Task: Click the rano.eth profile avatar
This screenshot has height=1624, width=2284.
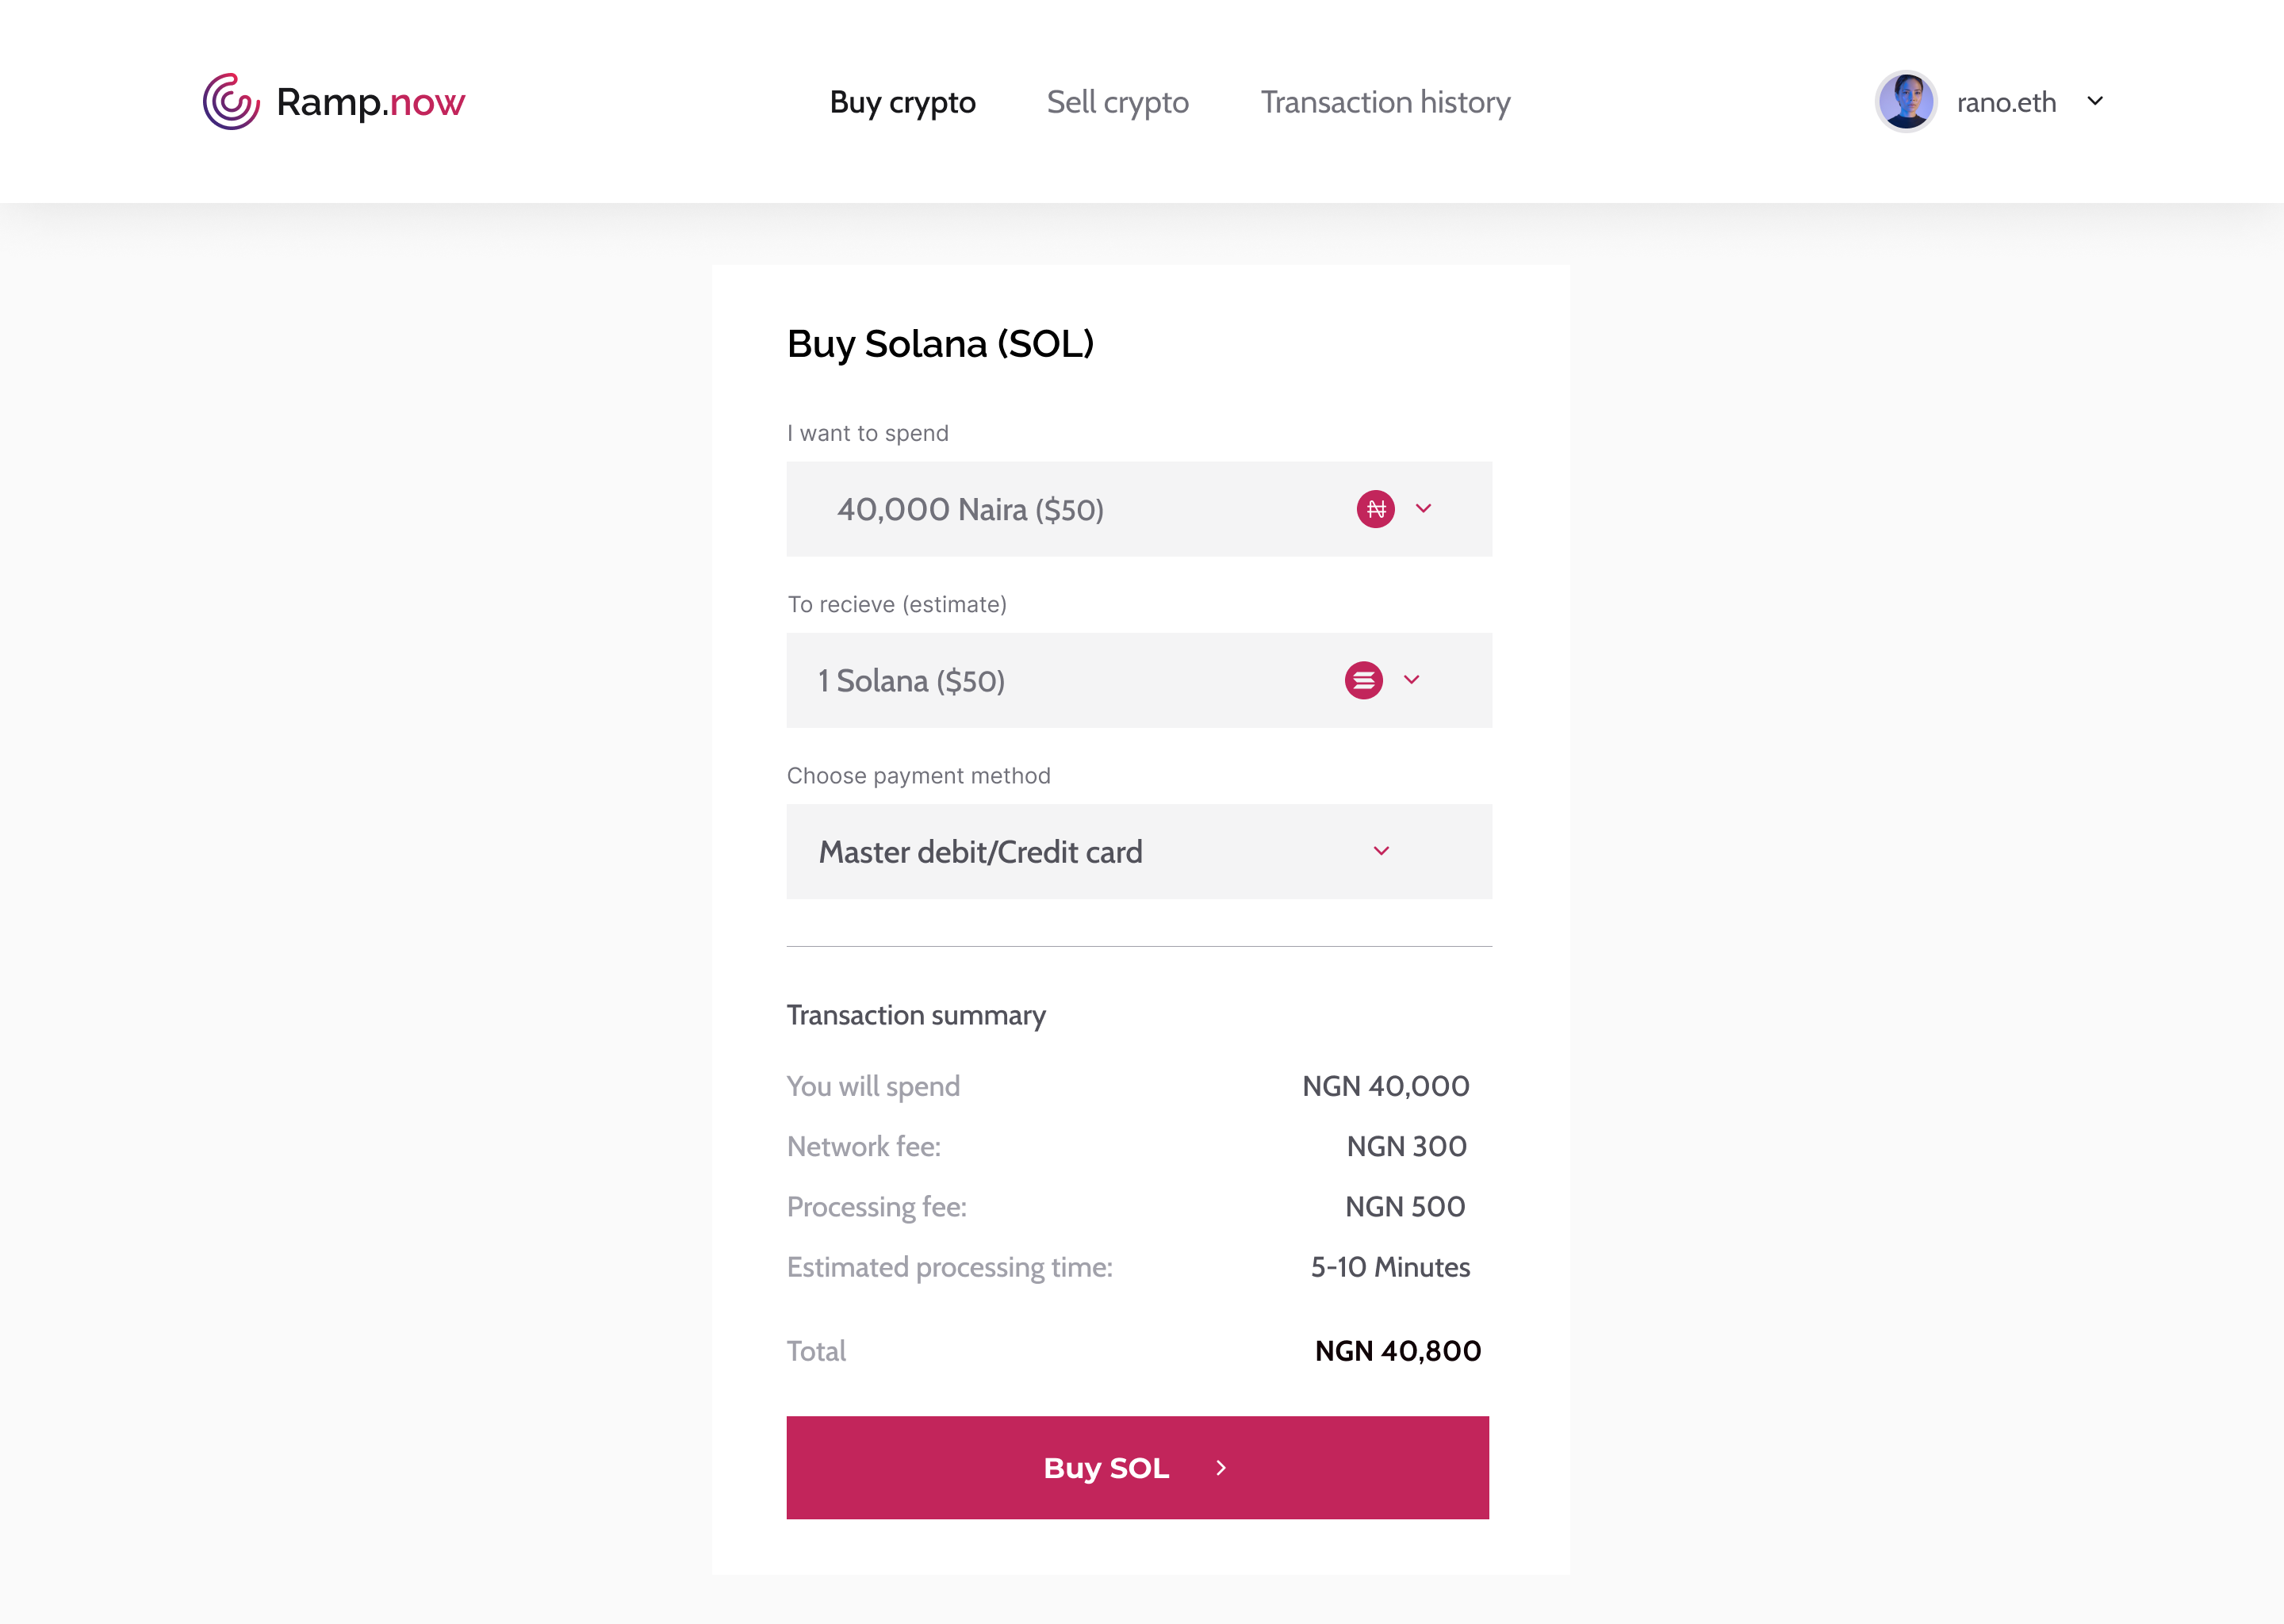Action: [x=1905, y=102]
